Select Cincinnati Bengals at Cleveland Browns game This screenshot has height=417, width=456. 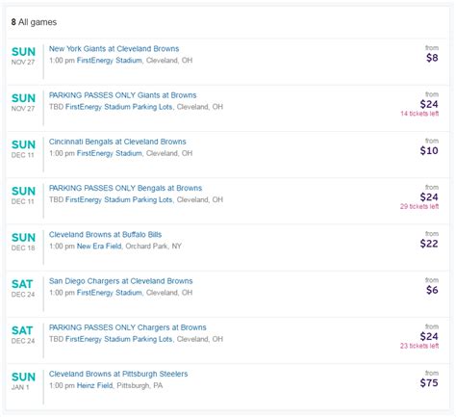coord(117,142)
